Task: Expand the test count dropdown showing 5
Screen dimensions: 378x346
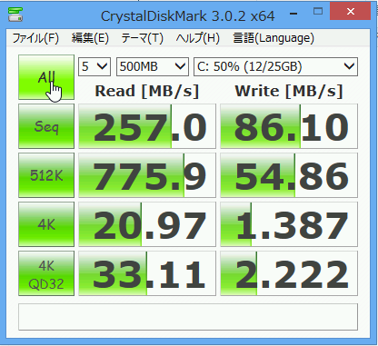Action: coord(94,66)
